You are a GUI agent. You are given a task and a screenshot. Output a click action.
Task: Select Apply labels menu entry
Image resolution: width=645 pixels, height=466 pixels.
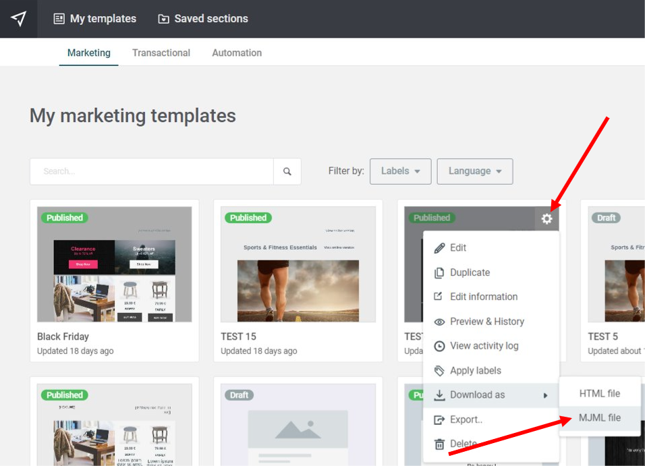click(x=491, y=371)
